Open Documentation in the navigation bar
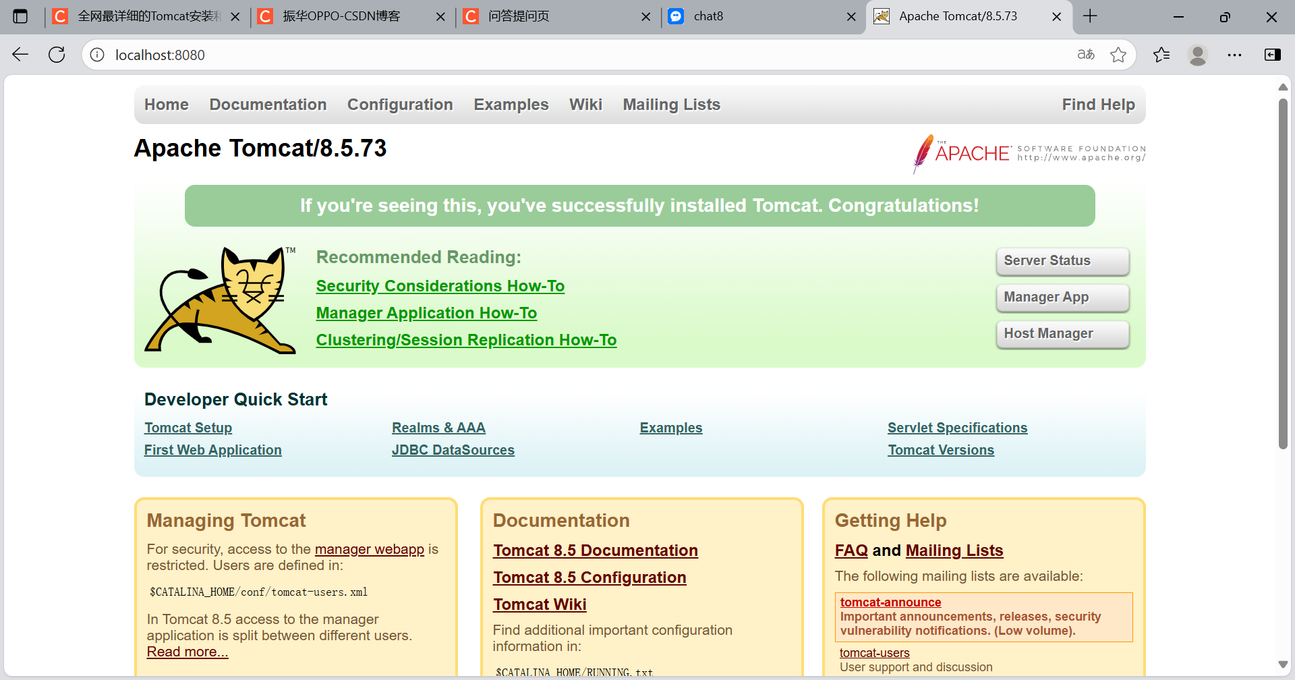Screen dimensions: 1295x680 click(x=268, y=105)
